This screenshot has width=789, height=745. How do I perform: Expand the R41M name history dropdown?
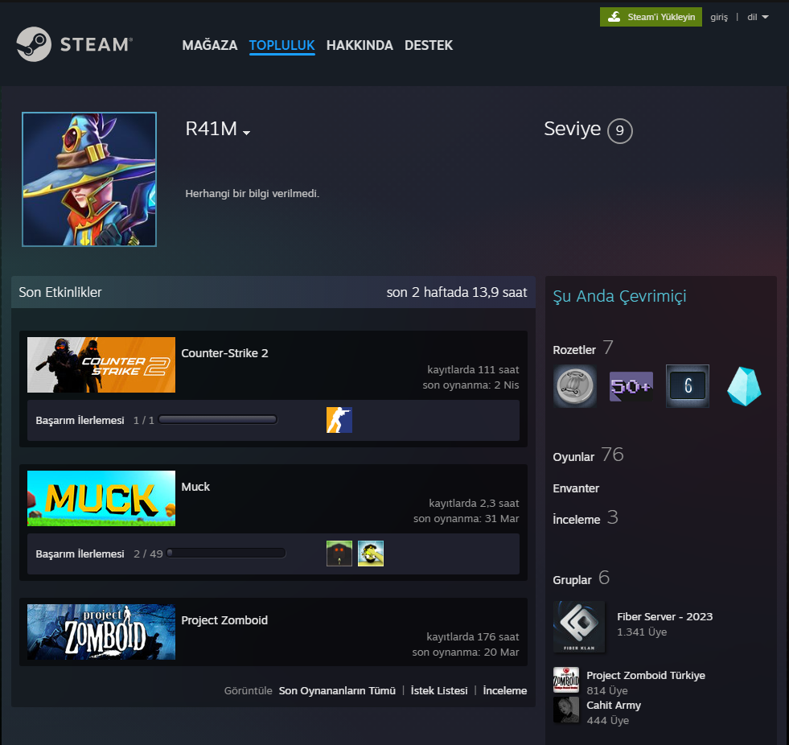247,133
